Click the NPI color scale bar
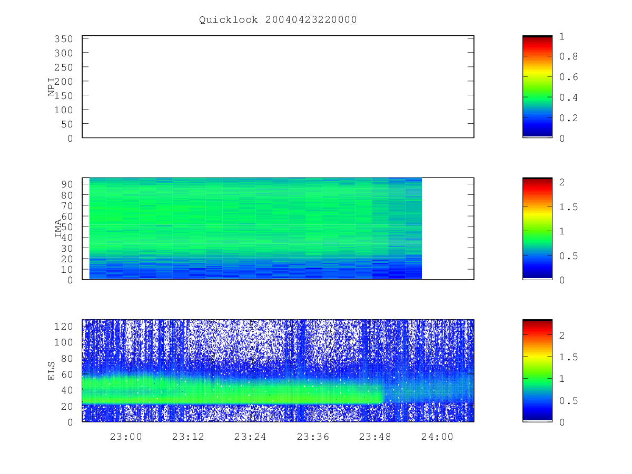The height and width of the screenshot is (474, 632). pos(537,86)
